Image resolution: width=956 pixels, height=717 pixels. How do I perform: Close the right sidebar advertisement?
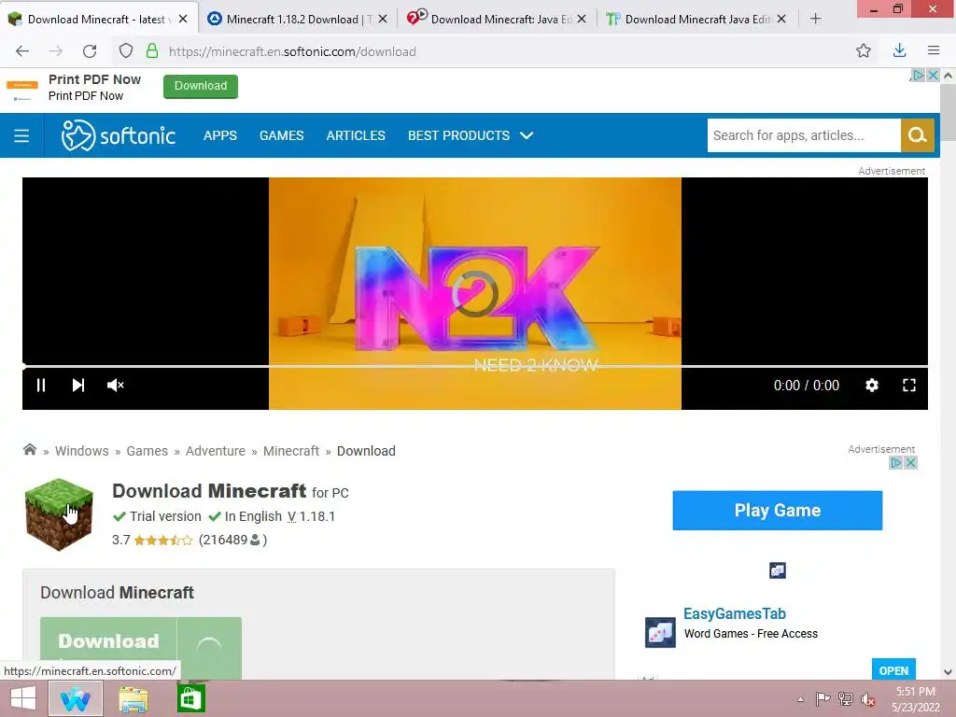pyautogui.click(x=911, y=463)
